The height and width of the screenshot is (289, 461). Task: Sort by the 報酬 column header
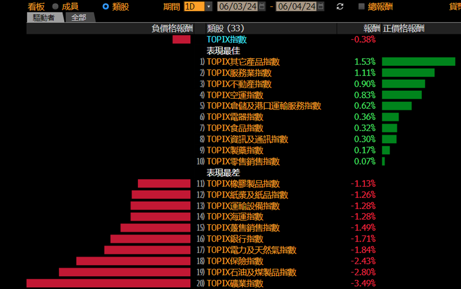(x=372, y=28)
